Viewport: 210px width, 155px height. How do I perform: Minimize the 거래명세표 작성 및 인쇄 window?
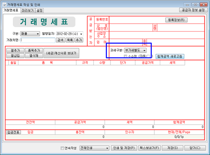click(187, 5)
